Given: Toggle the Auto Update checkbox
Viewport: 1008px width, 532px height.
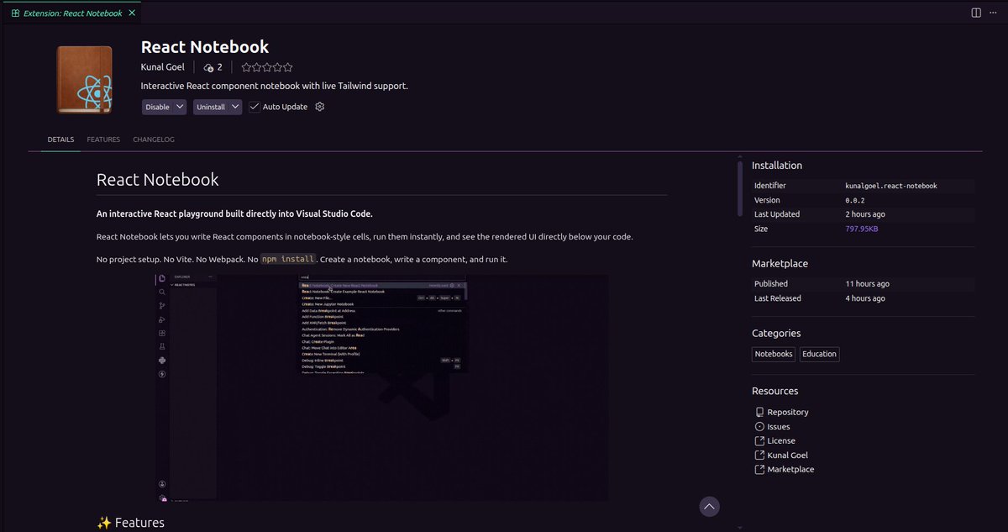Looking at the screenshot, I should click(255, 107).
